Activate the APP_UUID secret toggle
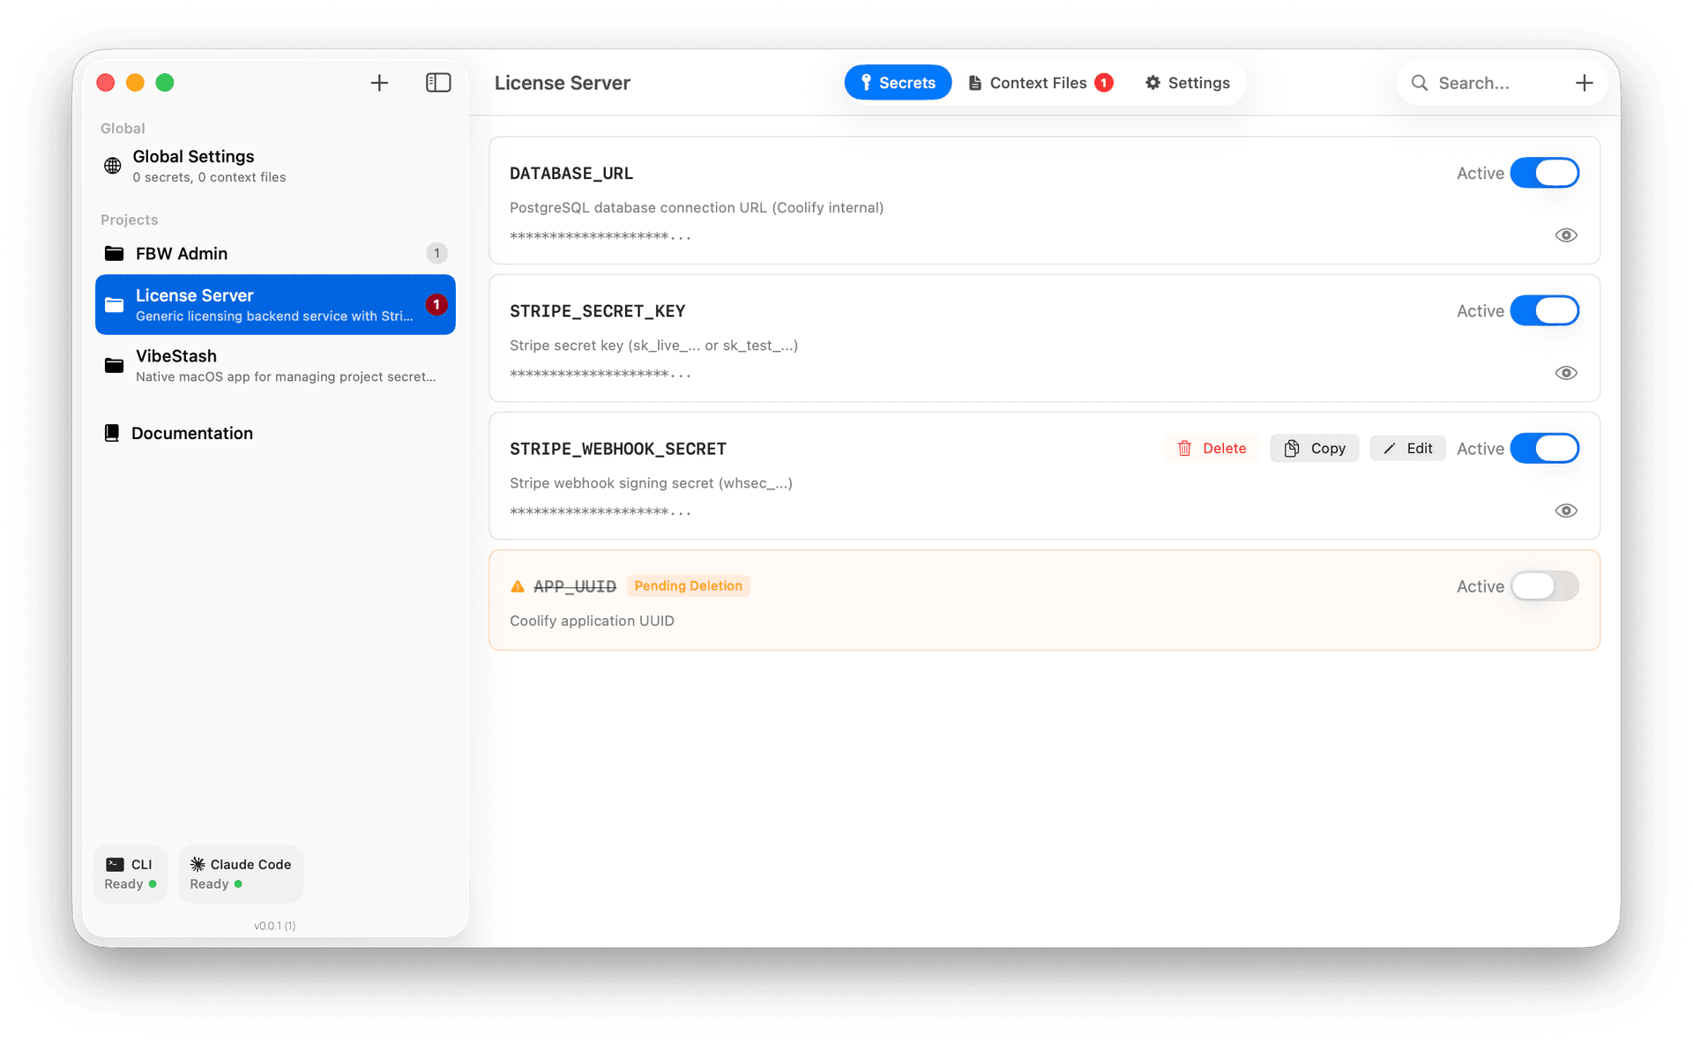1693x1043 pixels. tap(1544, 585)
